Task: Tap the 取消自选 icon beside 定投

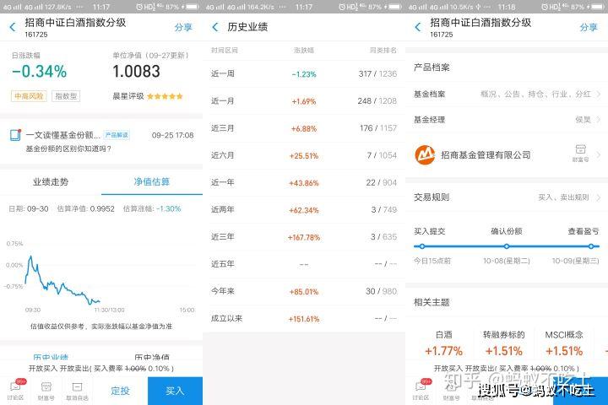Action: click(x=77, y=390)
